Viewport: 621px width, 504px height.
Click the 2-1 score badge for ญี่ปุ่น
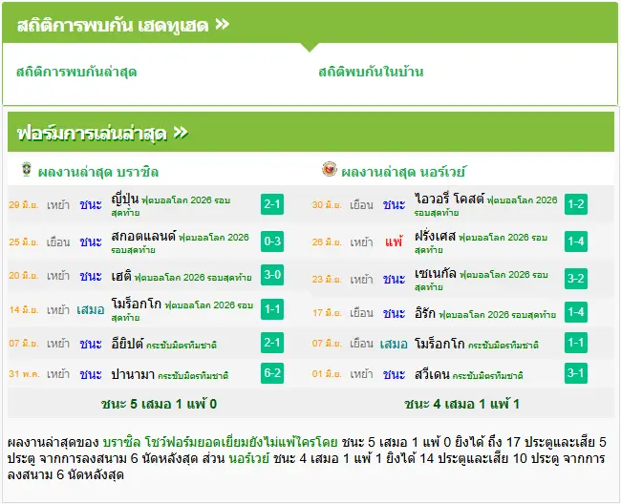tap(272, 204)
